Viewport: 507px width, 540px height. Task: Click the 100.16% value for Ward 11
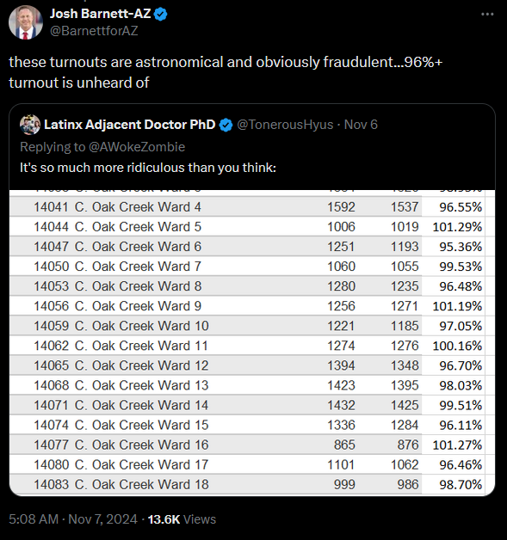click(x=457, y=346)
